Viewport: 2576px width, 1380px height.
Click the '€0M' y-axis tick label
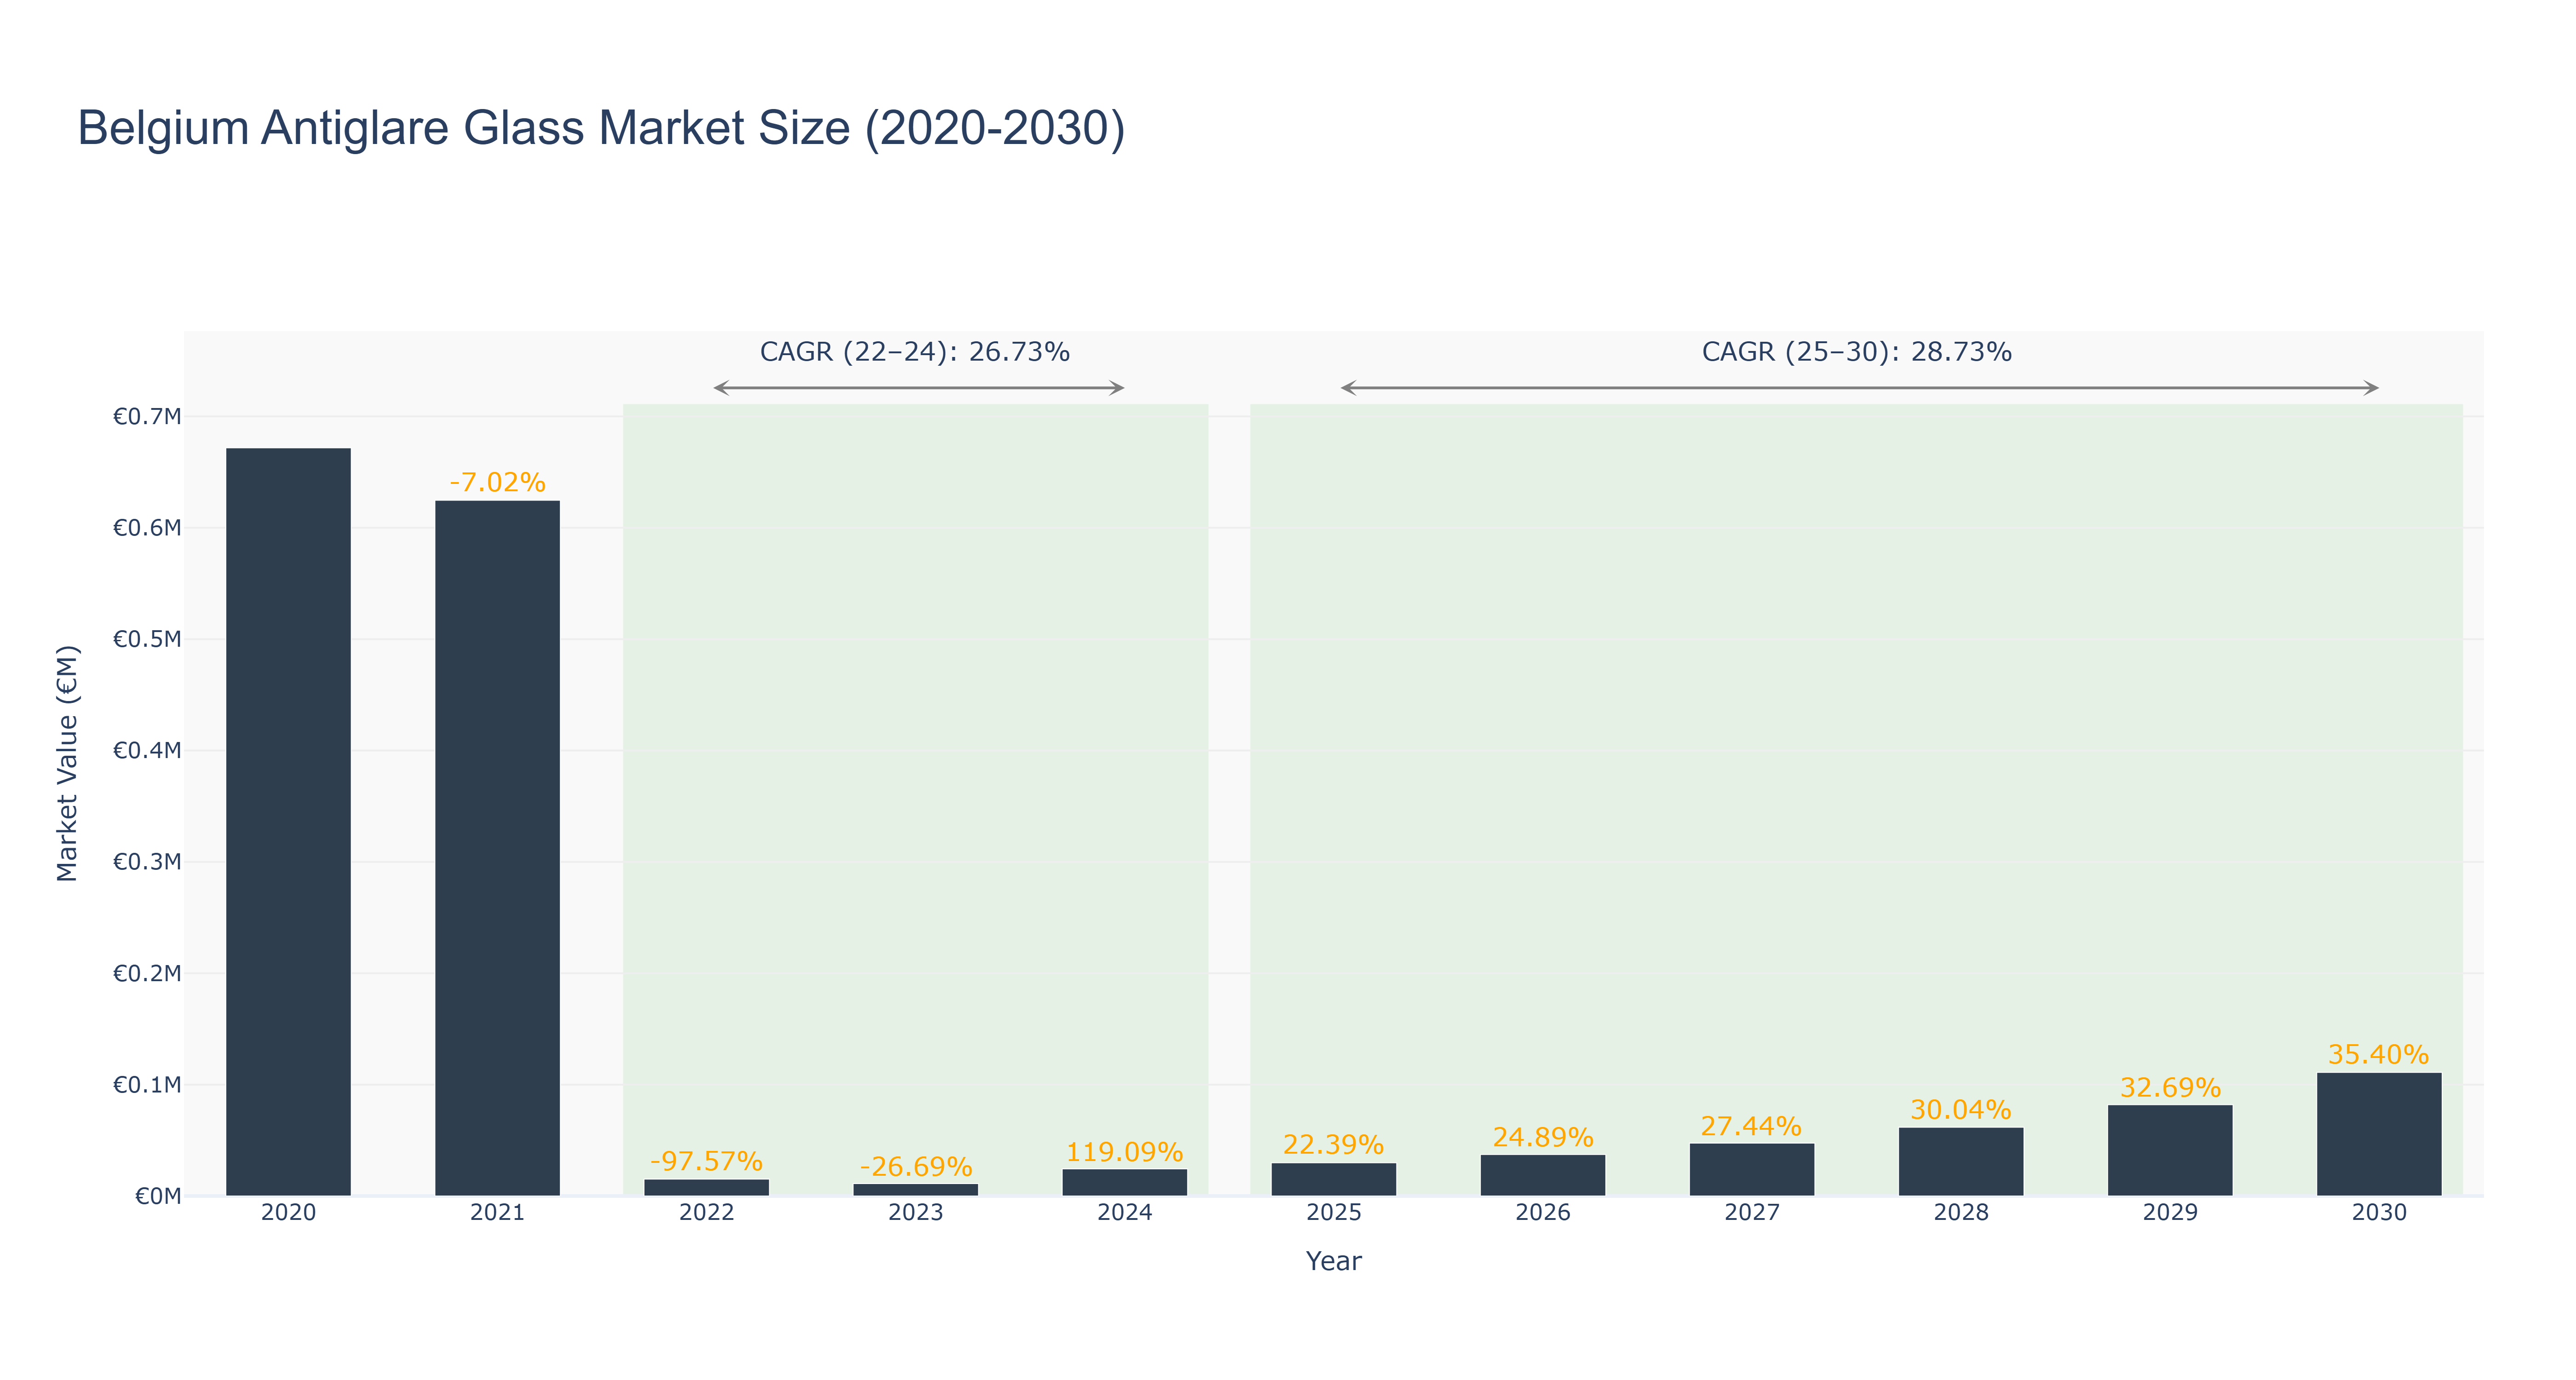(158, 1197)
